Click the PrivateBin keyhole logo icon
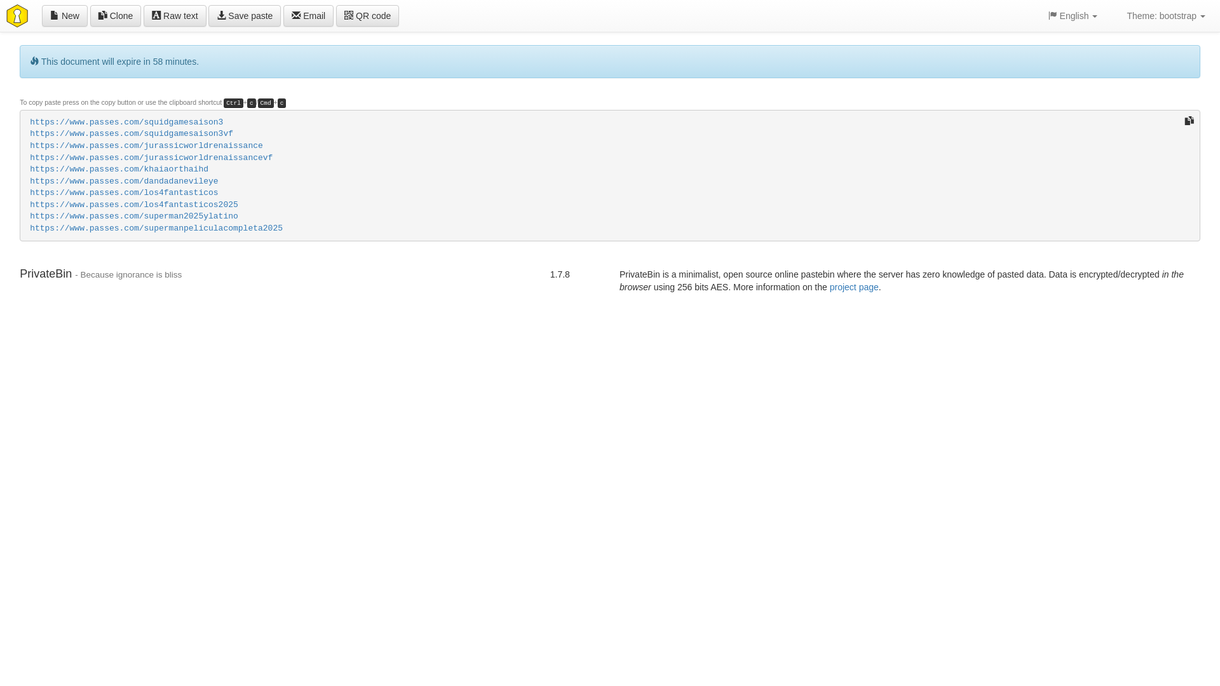Image resolution: width=1220 pixels, height=686 pixels. click(x=17, y=16)
